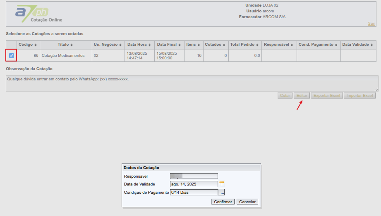Click into the Responsável input field
This screenshot has height=216, width=381.
(x=194, y=176)
